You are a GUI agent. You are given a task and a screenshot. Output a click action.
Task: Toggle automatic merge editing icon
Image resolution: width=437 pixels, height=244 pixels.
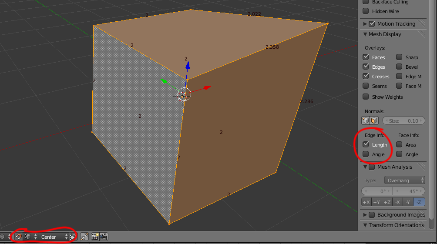tap(84, 237)
